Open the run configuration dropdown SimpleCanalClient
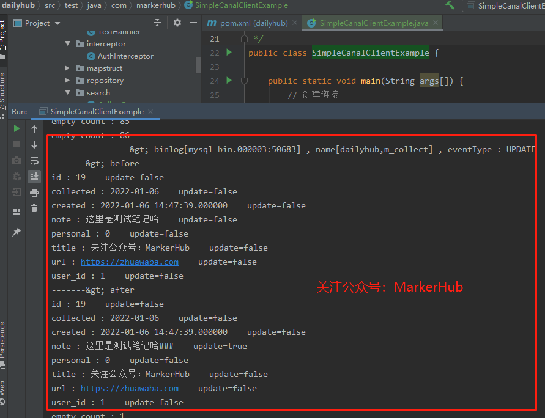The height and width of the screenshot is (418, 545). [x=503, y=6]
